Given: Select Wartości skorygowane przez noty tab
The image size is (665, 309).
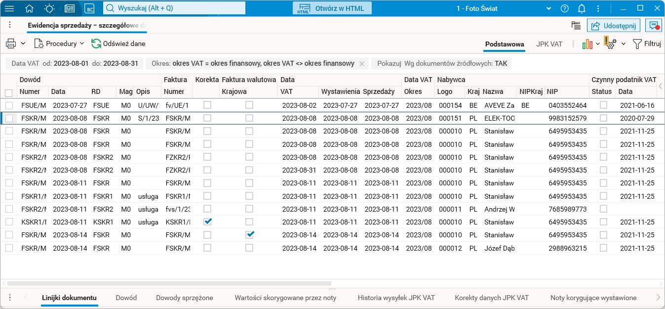Looking at the screenshot, I should point(285,298).
